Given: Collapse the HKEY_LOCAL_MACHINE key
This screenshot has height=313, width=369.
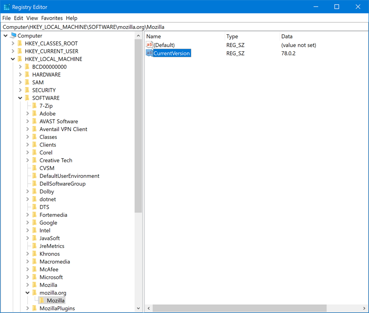Looking at the screenshot, I should 13,59.
